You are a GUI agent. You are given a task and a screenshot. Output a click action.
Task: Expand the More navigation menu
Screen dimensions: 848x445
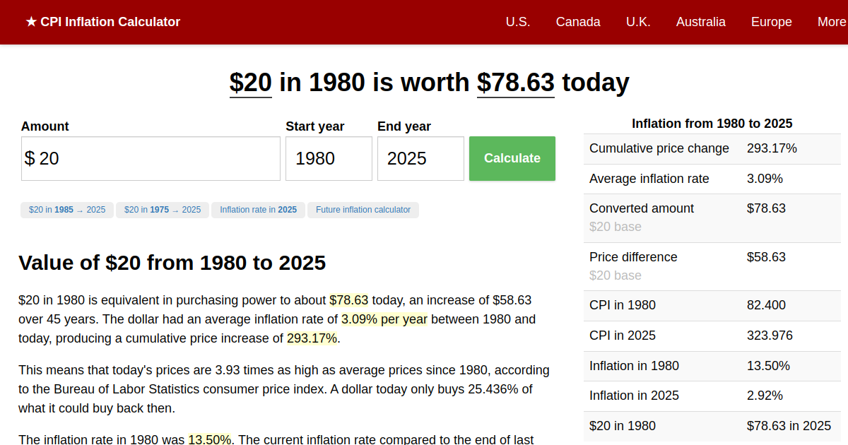[831, 22]
